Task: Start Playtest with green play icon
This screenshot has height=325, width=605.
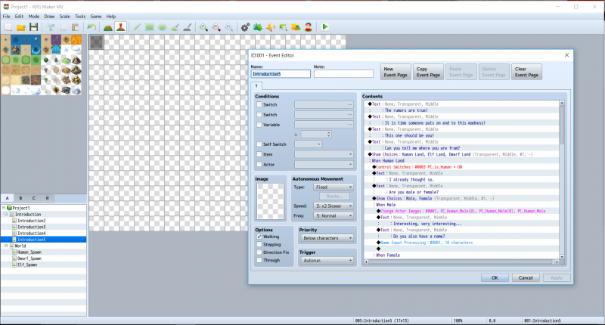Action: click(325, 27)
